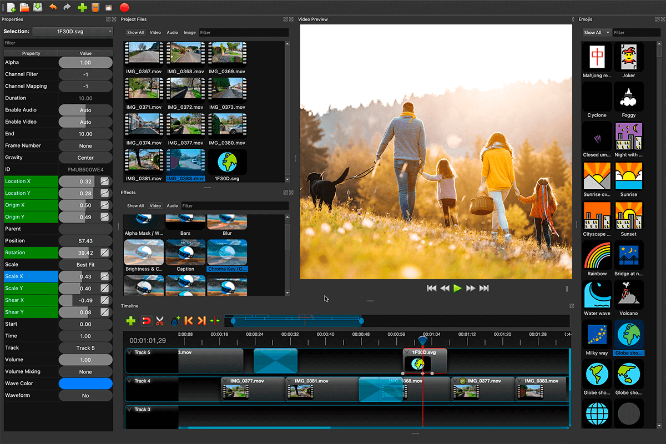Add a marker using the blue droplet icon
This screenshot has width=666, height=444.
174,321
